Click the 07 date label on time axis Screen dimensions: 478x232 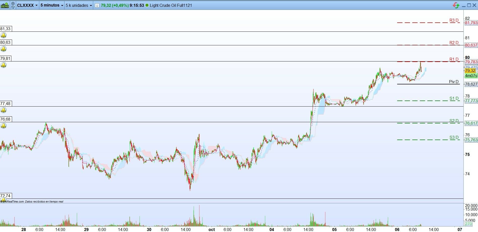pos(460,229)
